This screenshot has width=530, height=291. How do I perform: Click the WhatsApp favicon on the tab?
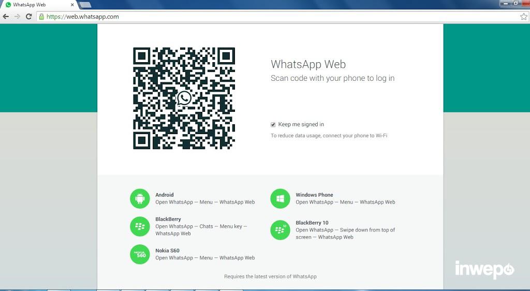pos(8,5)
